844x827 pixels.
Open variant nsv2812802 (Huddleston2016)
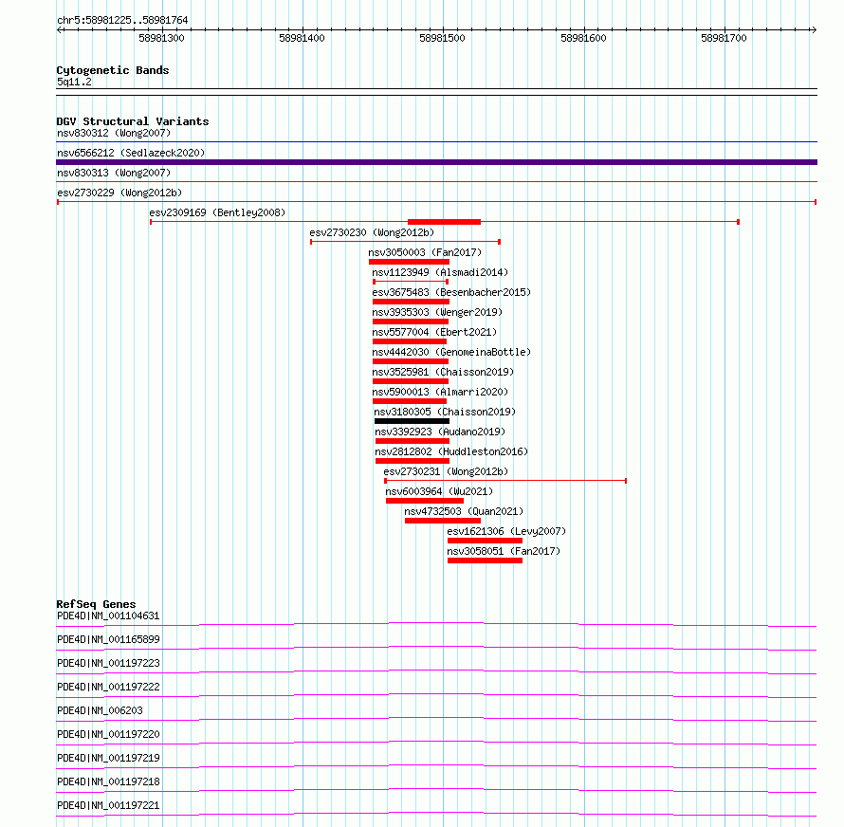click(x=451, y=451)
